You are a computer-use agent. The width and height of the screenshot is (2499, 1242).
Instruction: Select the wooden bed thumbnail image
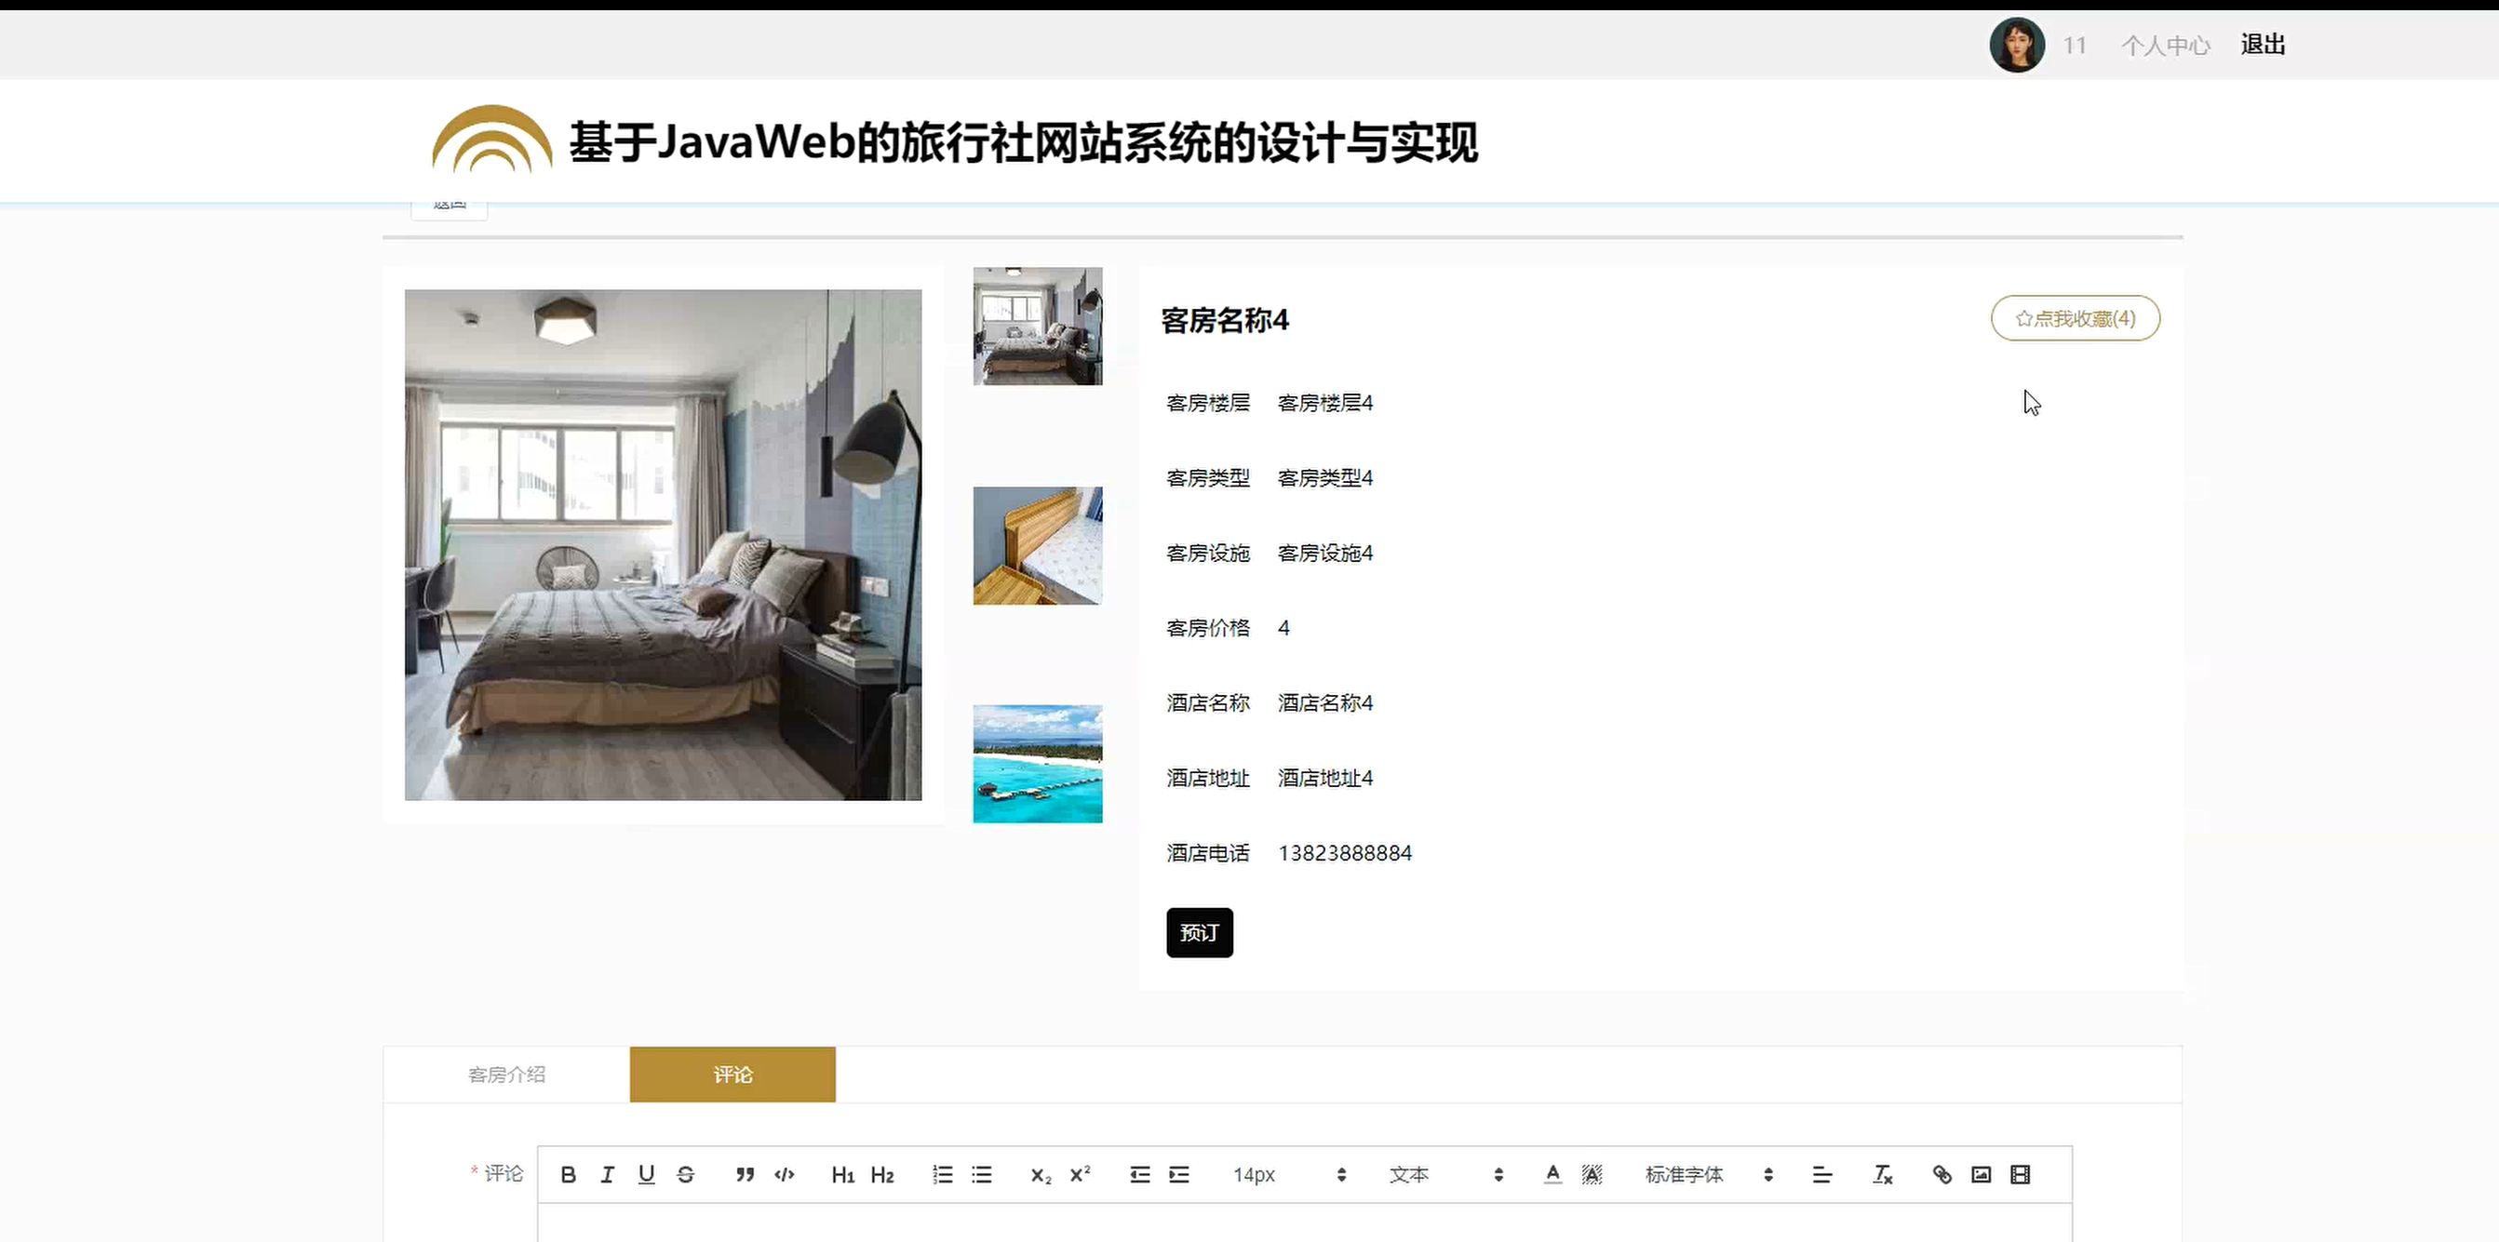[x=1037, y=546]
